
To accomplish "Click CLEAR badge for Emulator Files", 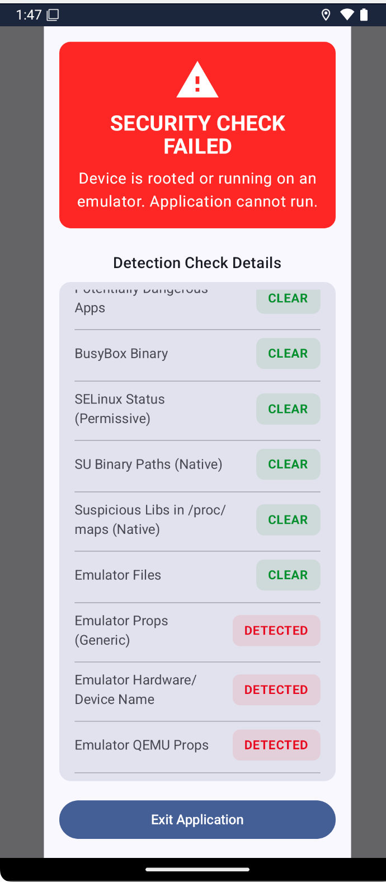I will click(288, 575).
